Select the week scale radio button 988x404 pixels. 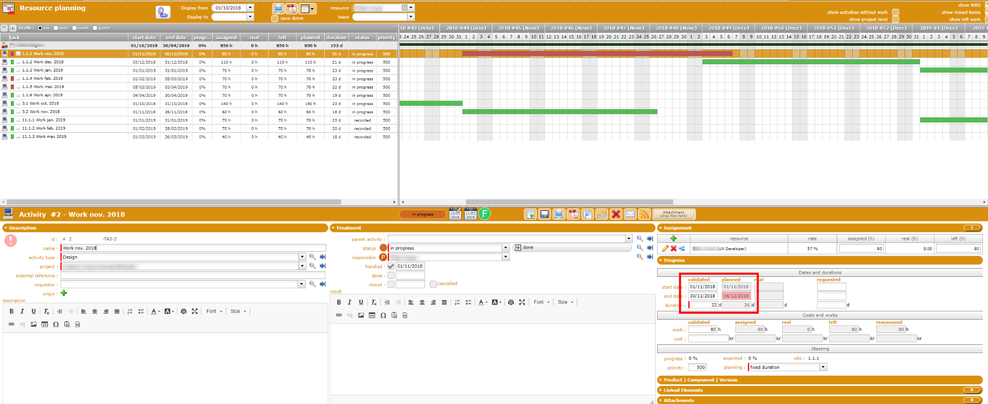click(x=56, y=28)
